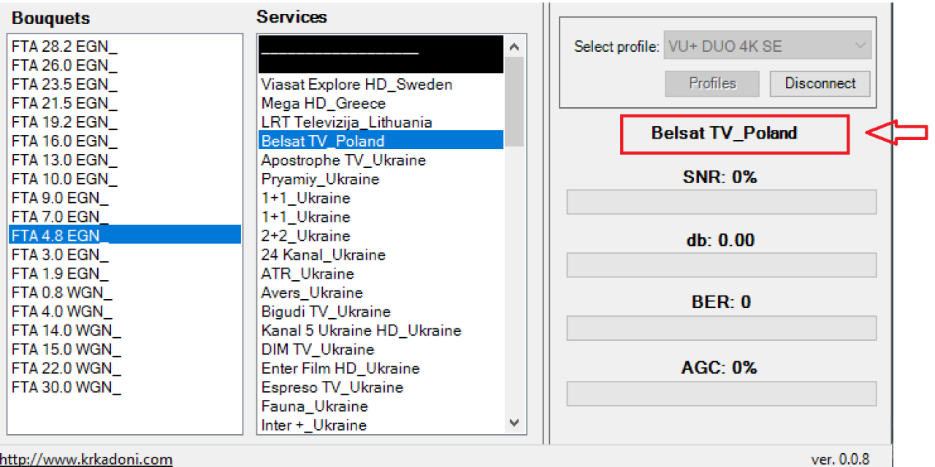Click the SNR signal progress bar

coord(721,202)
